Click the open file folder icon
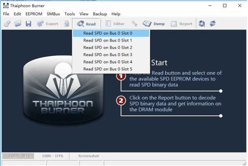Viewport: 248px width, 166px height. pos(18,24)
